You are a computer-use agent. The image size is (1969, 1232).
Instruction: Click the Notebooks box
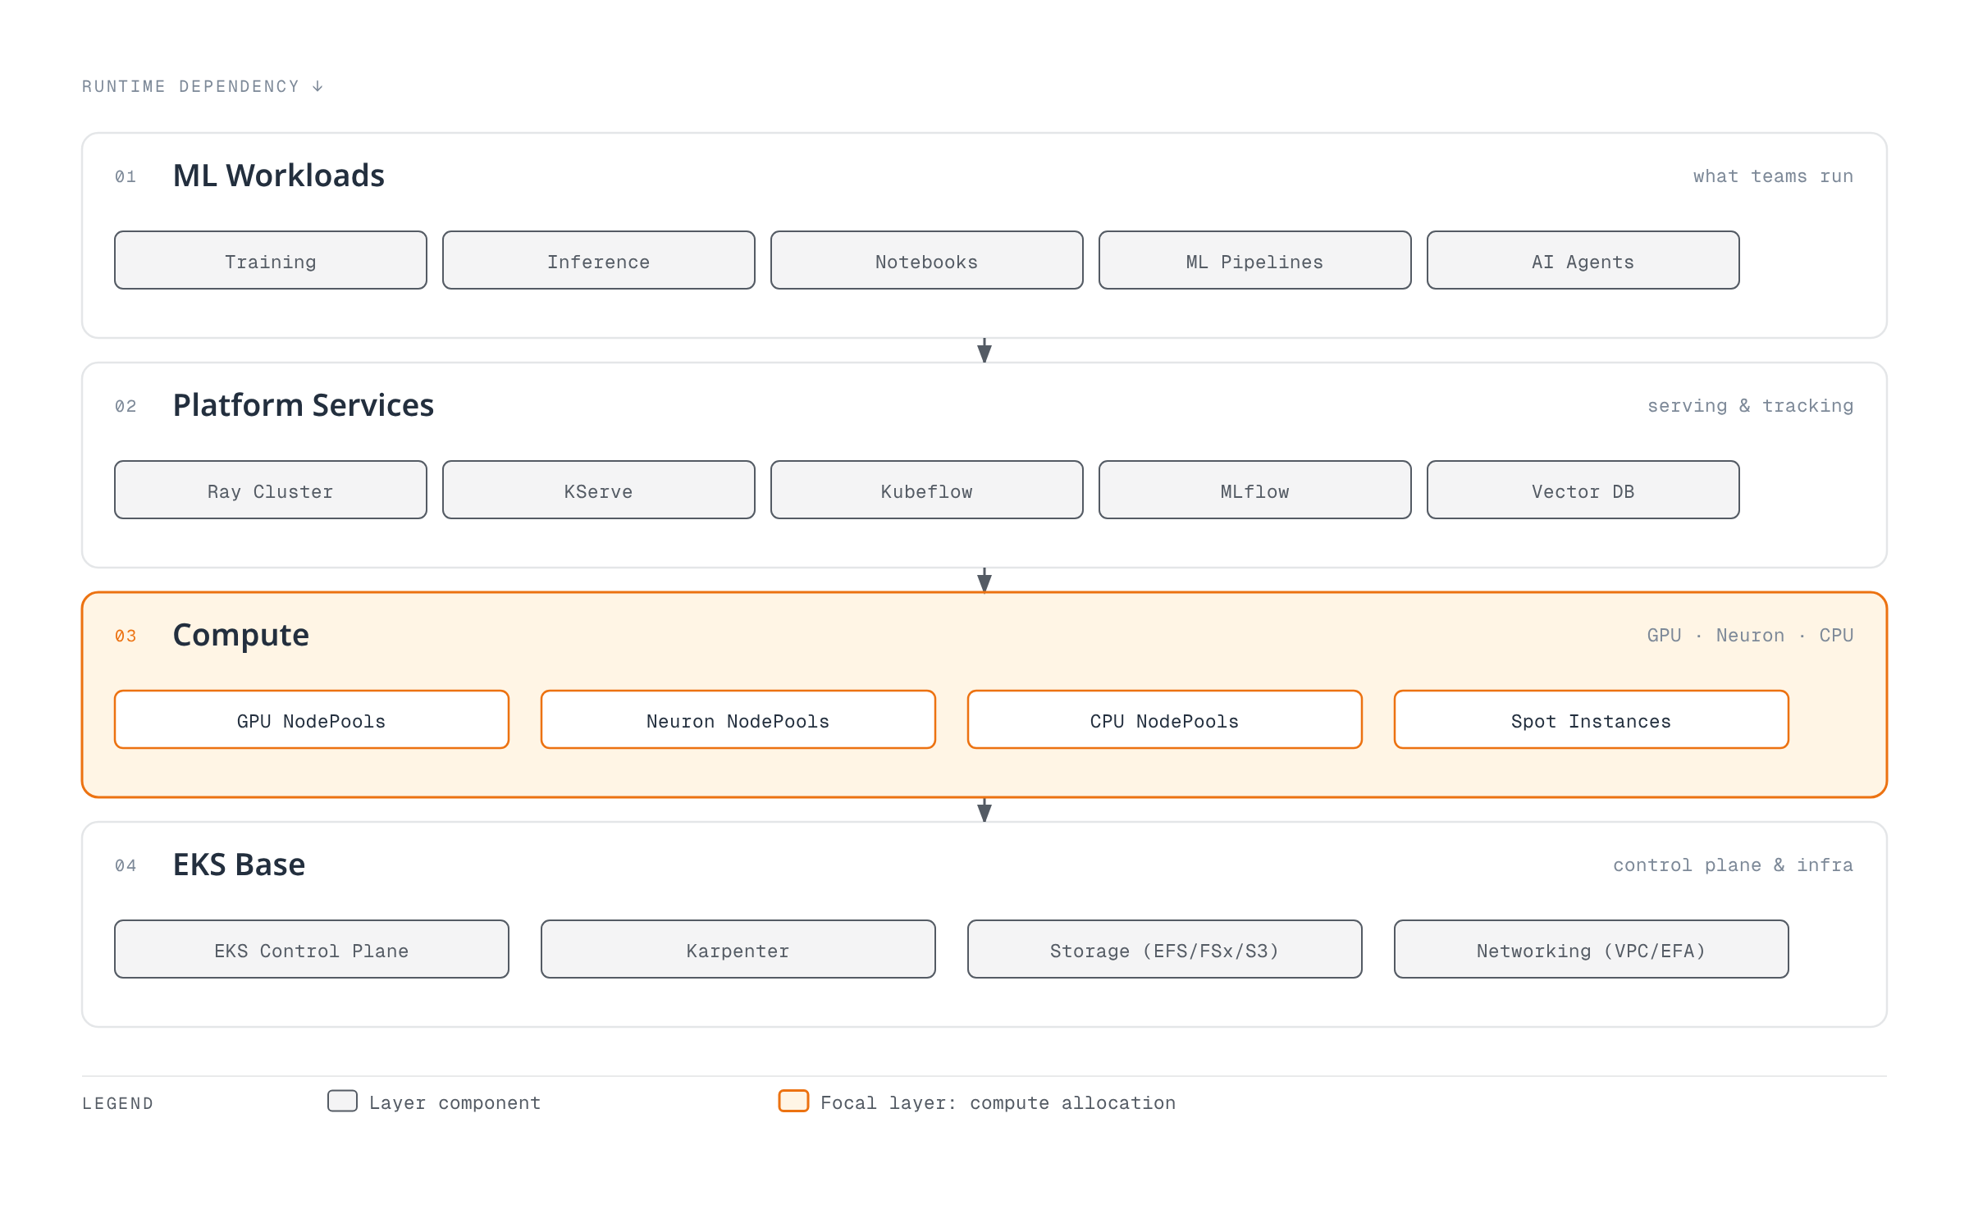927,260
